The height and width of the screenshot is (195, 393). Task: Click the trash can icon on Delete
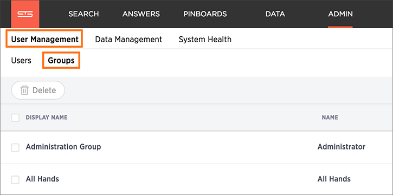pyautogui.click(x=24, y=90)
